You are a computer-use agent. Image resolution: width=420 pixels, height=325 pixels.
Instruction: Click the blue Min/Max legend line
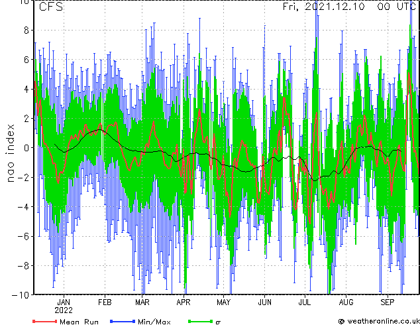pyautogui.click(x=123, y=321)
